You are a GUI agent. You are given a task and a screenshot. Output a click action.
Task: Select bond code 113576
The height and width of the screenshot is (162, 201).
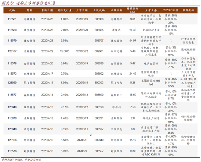coord(12,151)
